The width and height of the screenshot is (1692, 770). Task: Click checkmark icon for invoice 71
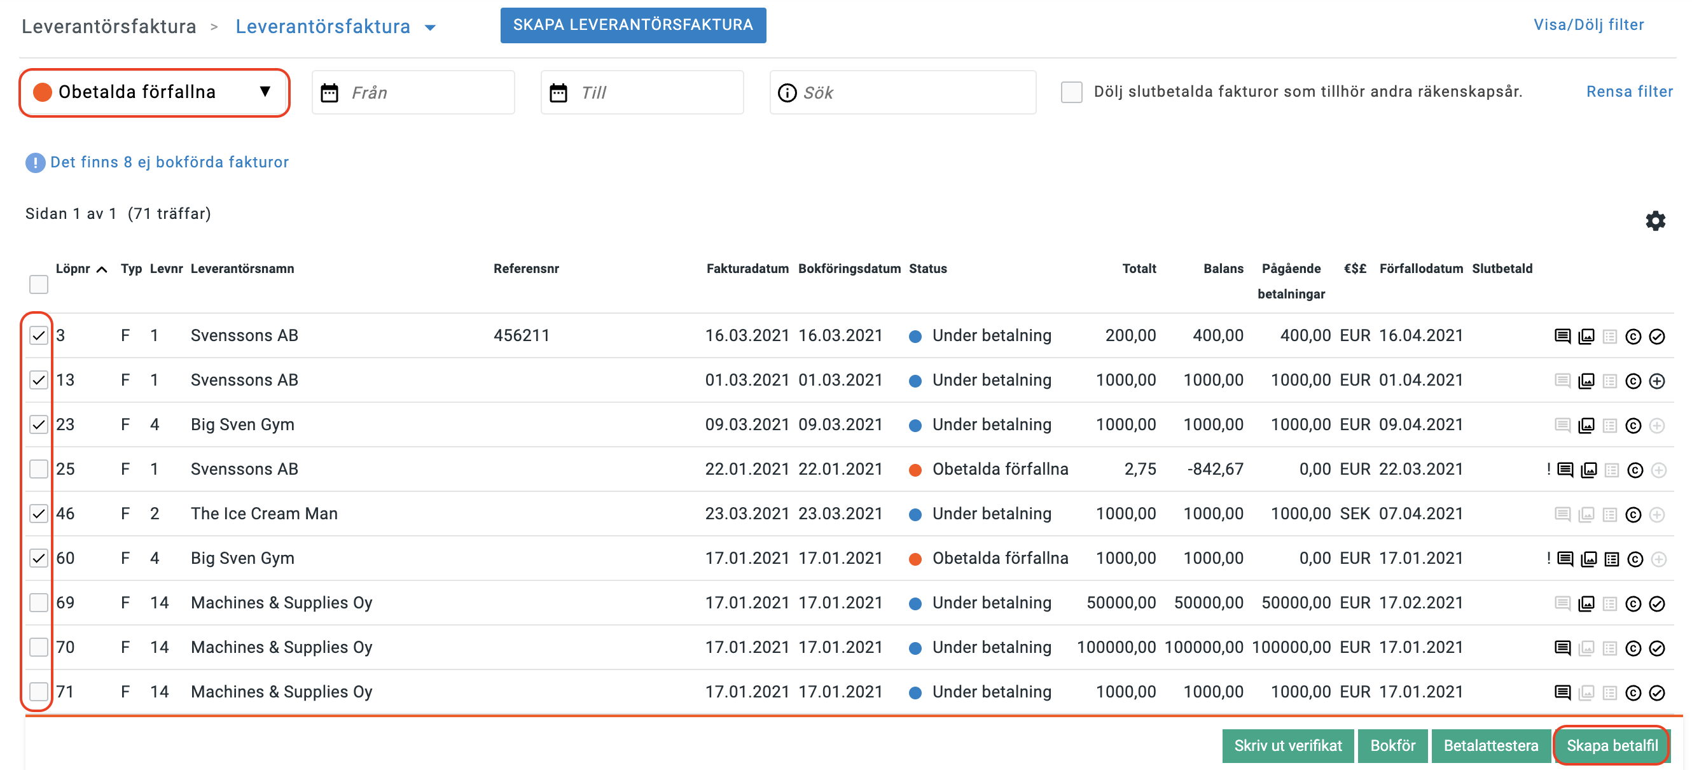coord(1656,692)
